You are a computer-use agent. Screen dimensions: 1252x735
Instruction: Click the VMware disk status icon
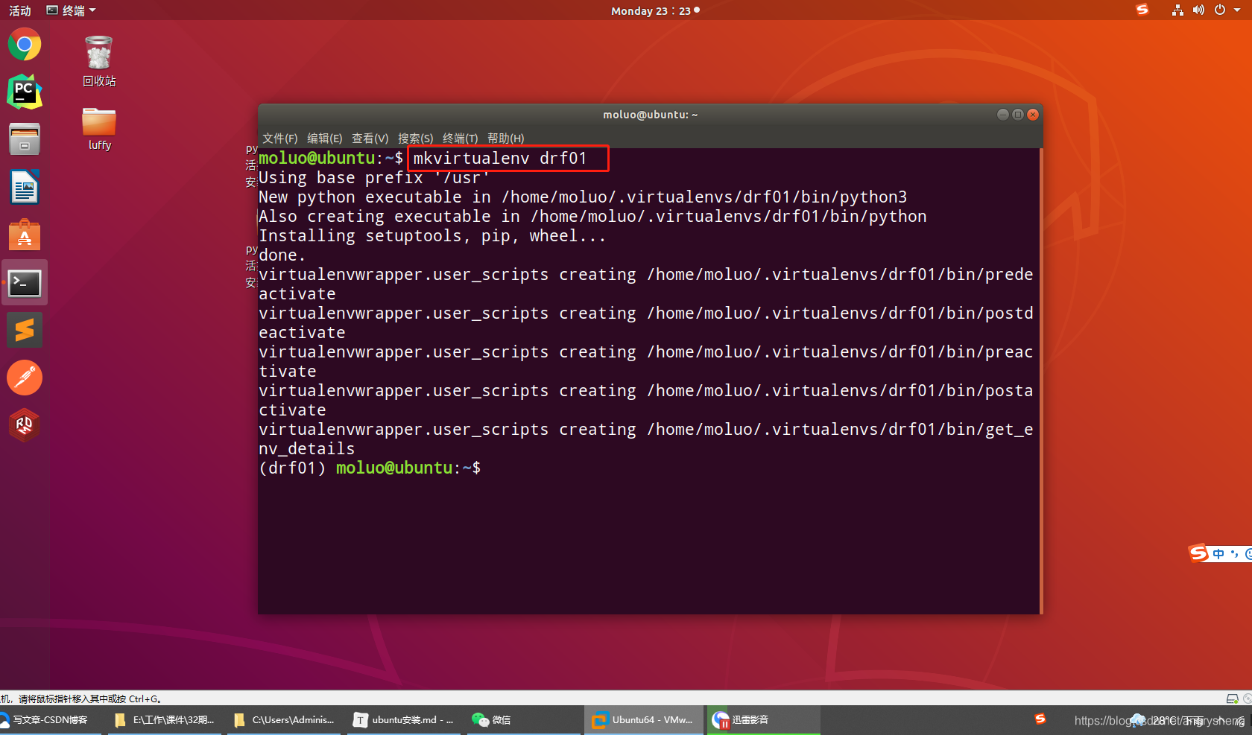click(x=1233, y=699)
